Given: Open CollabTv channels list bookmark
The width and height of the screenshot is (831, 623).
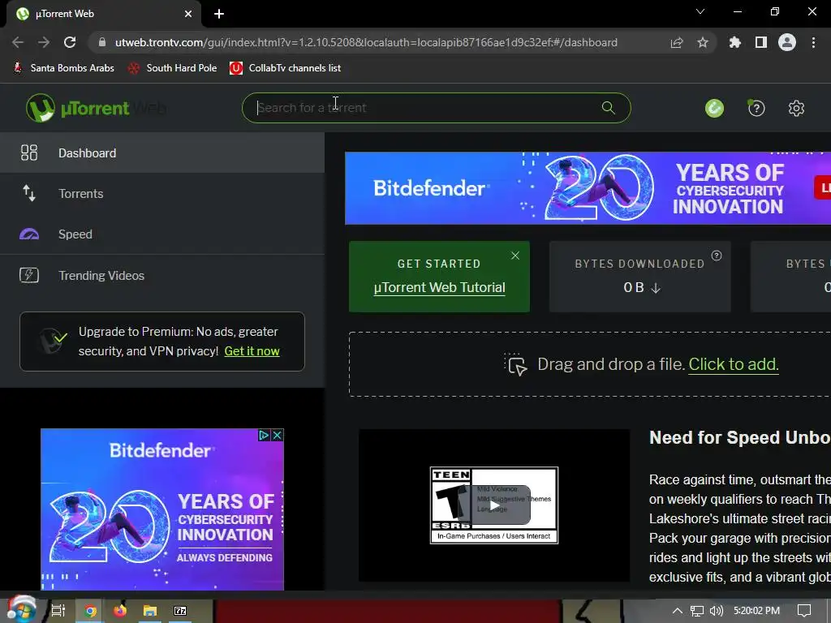Looking at the screenshot, I should 285,68.
